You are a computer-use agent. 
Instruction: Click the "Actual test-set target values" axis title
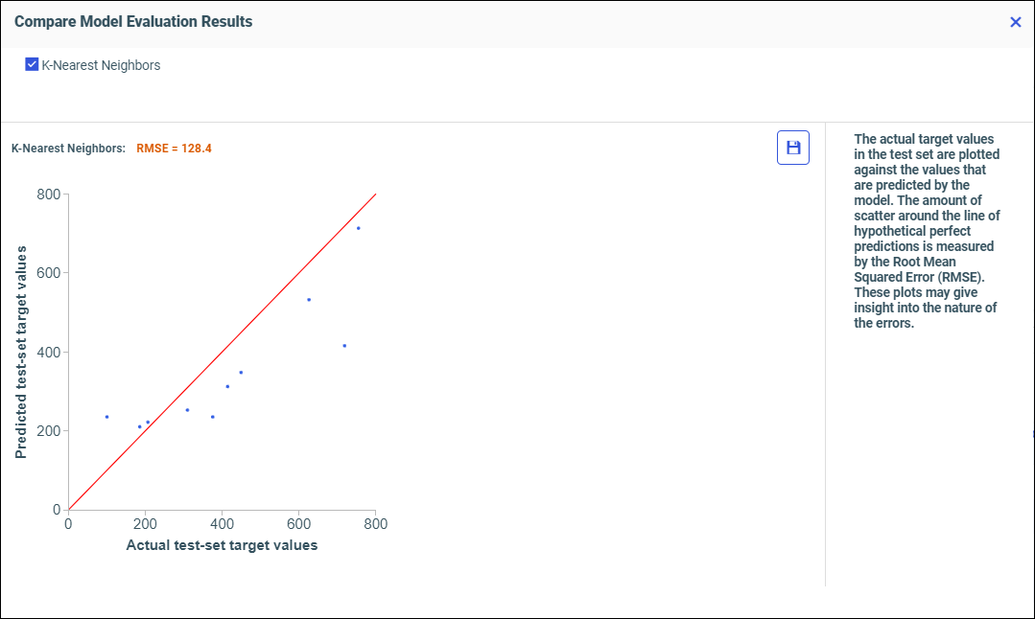click(x=222, y=545)
